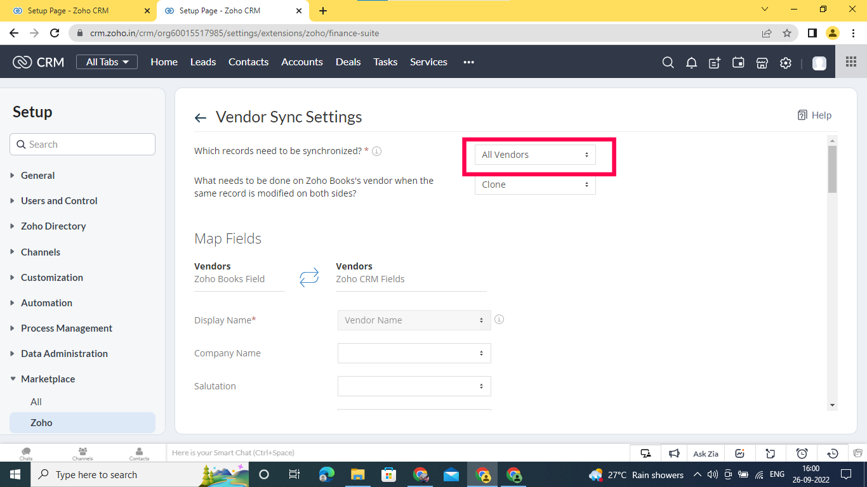The image size is (867, 487).
Task: Bookmark this page with the star icon
Action: tap(787, 33)
